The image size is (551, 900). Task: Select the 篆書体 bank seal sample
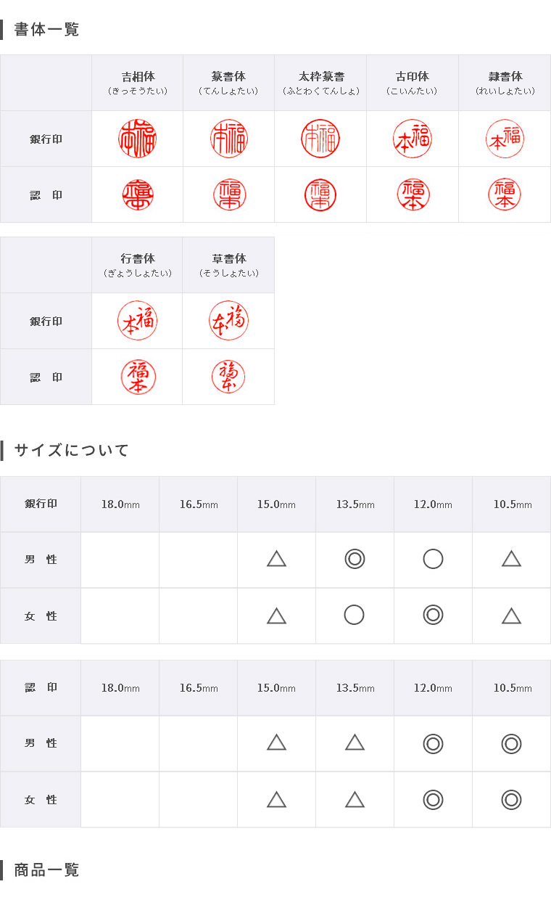coord(229,139)
